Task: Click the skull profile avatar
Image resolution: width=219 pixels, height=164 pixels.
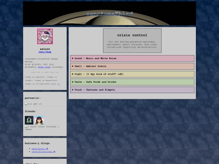Action: tap(45, 36)
